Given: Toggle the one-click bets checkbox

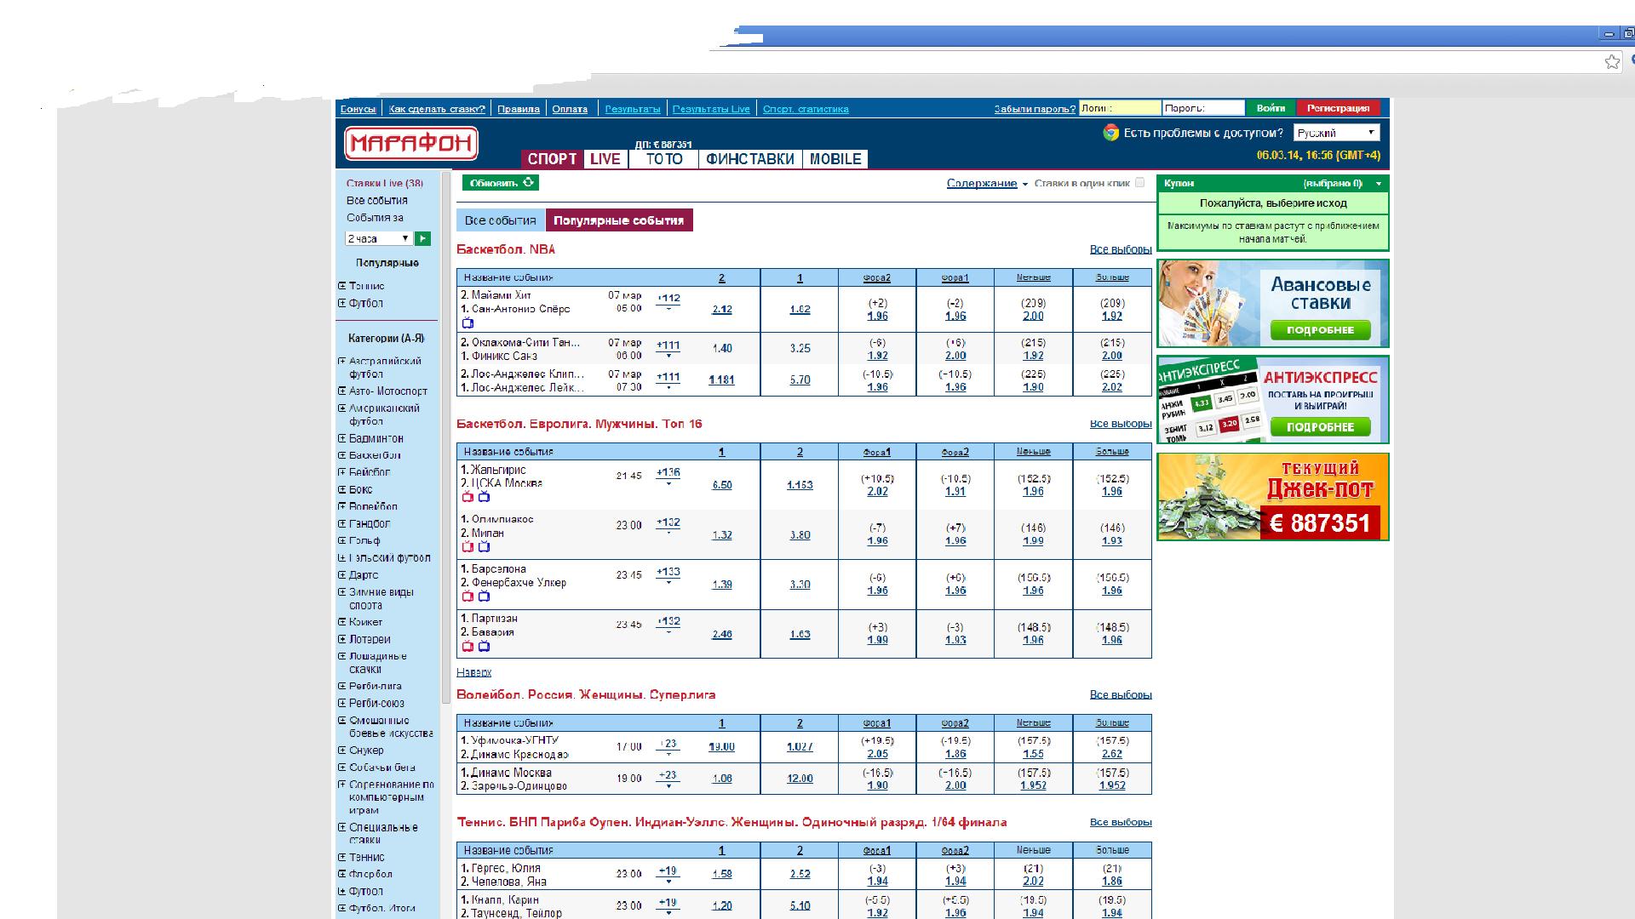Looking at the screenshot, I should (1139, 182).
